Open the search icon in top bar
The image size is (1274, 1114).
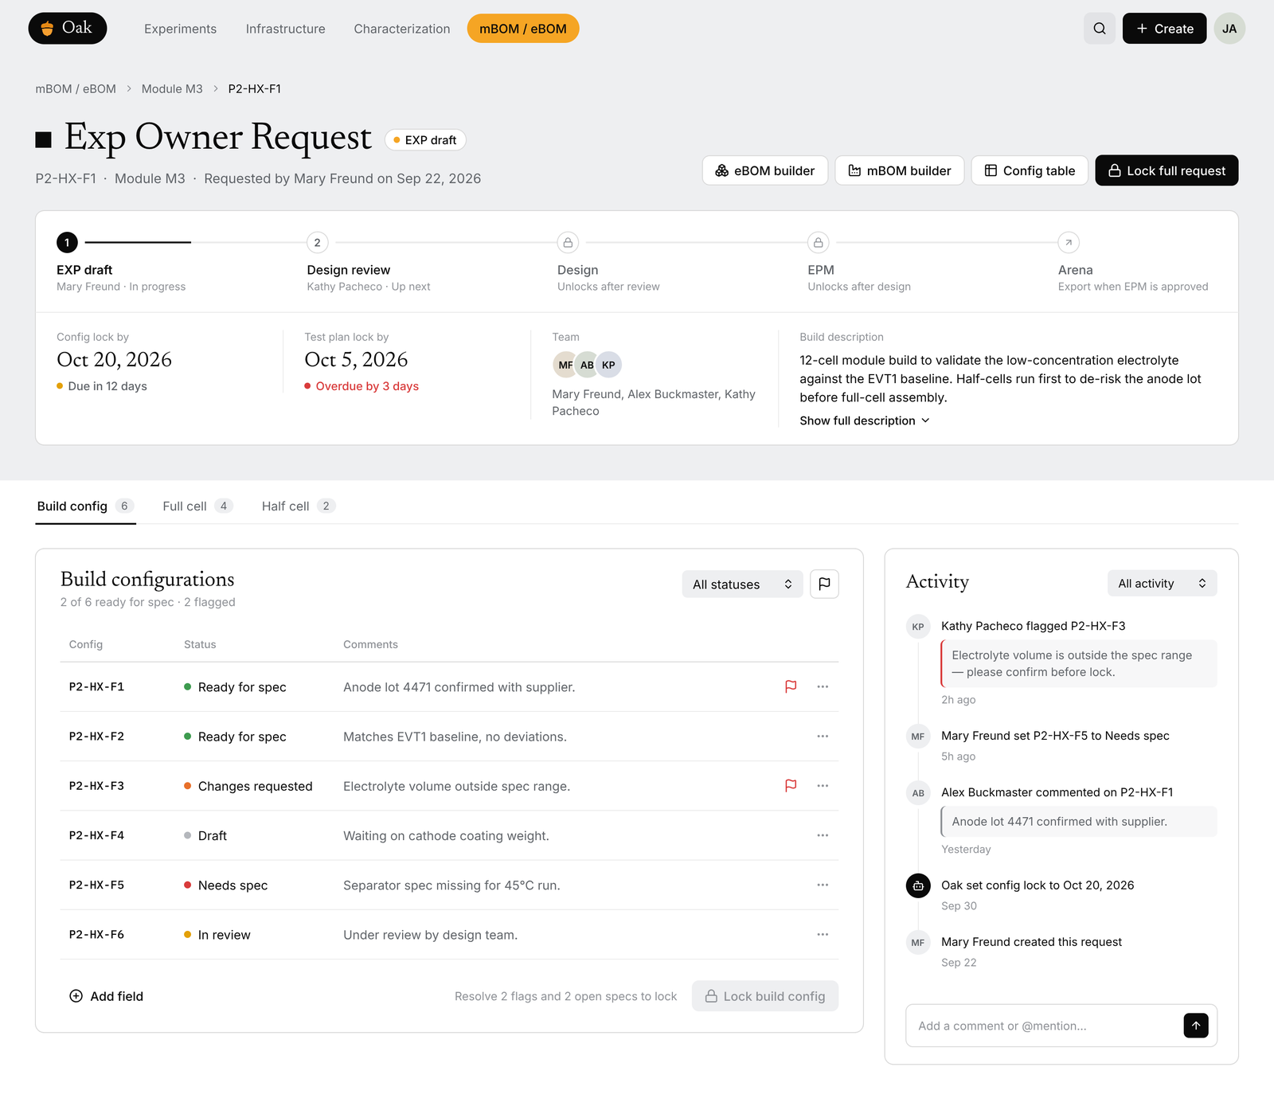point(1100,29)
